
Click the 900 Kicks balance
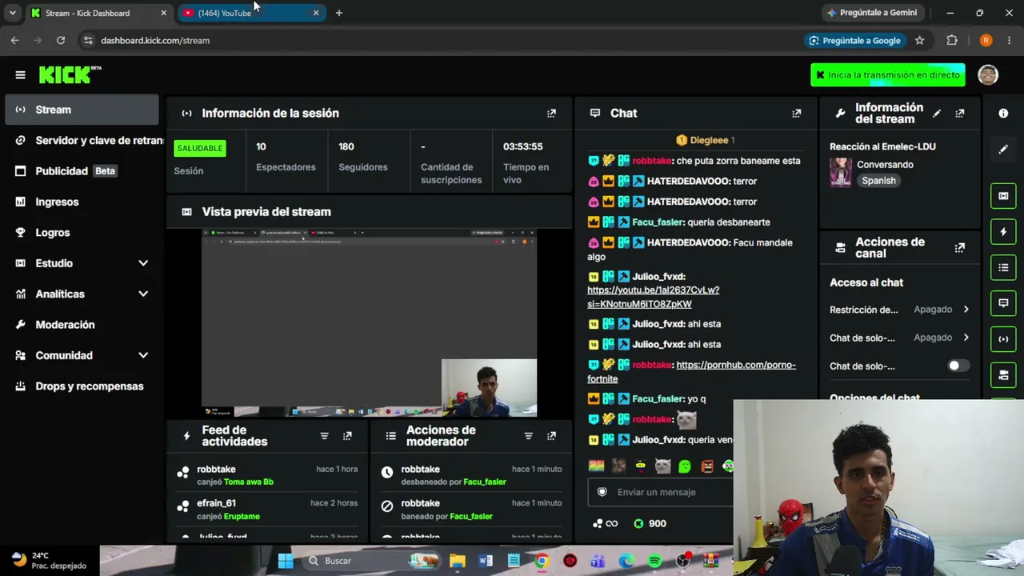650,524
